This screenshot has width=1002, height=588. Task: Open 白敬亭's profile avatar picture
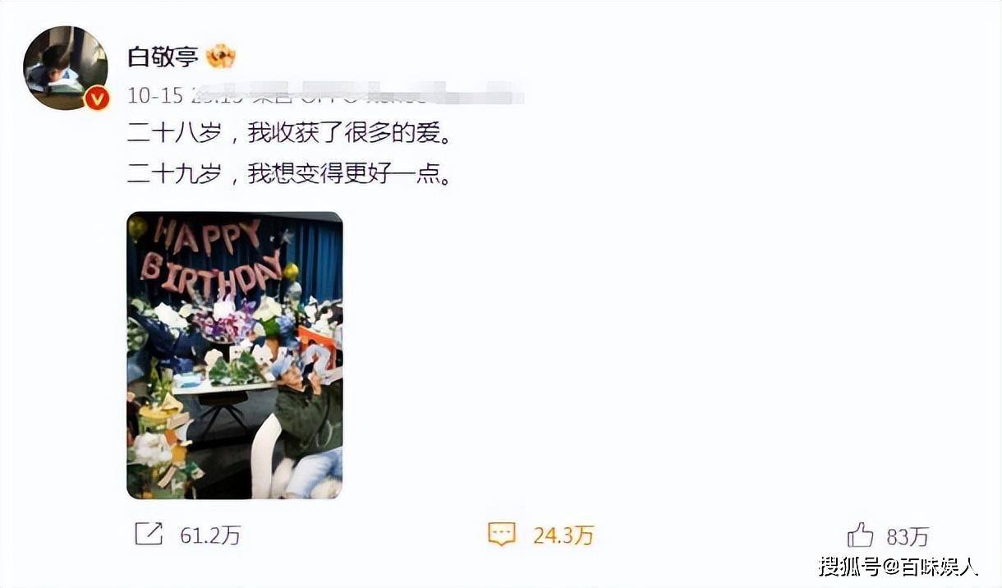[66, 67]
